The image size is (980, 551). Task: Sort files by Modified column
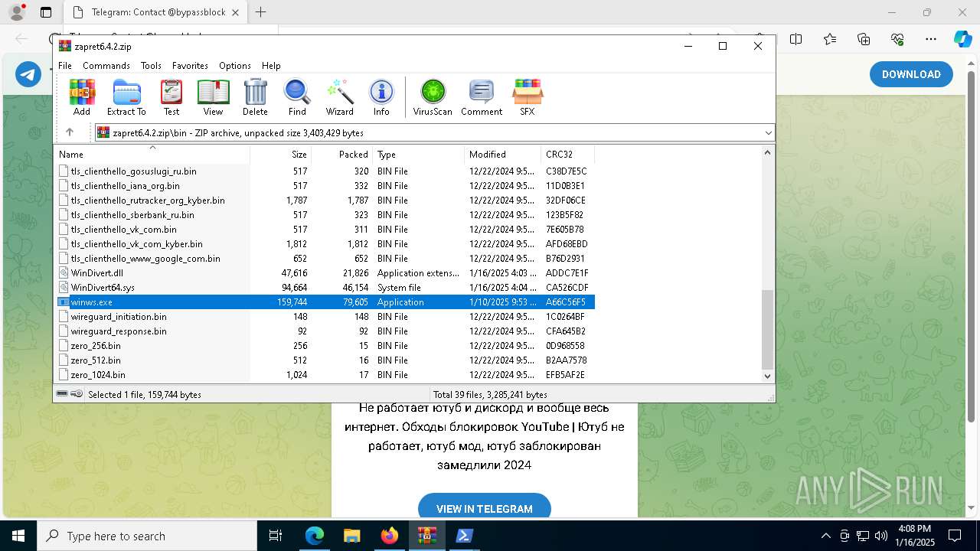[x=502, y=154]
